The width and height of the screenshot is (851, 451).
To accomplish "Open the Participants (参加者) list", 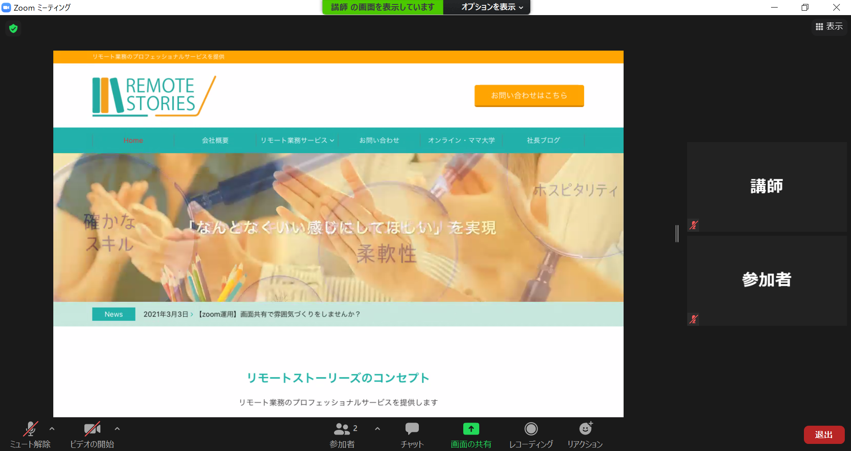I will 342,434.
